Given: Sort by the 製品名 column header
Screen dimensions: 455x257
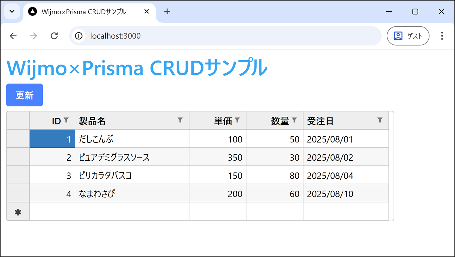Looking at the screenshot, I should [132, 120].
